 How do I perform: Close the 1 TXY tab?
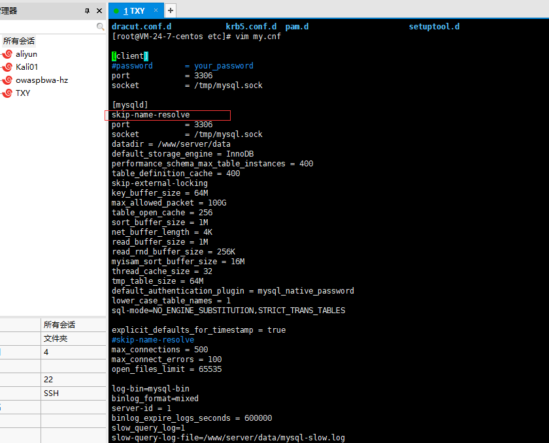coord(156,10)
